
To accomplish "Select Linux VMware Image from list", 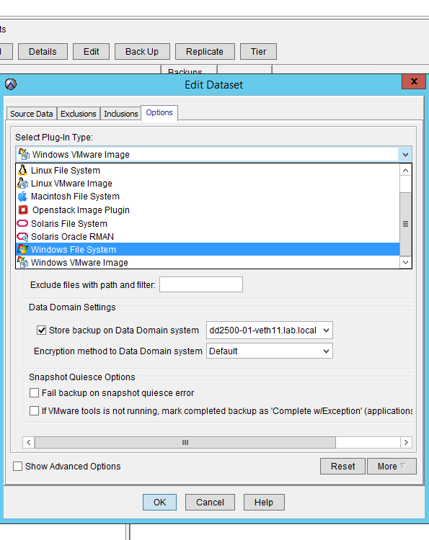I will tap(208, 183).
